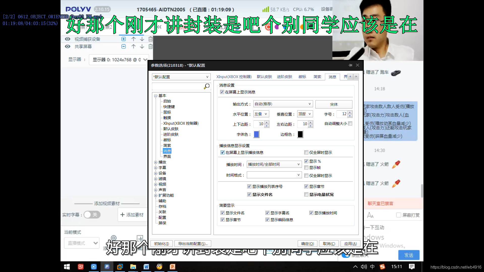The height and width of the screenshot is (272, 484).
Task: Click trash icon on 共享屏幕 row
Action: click(150, 47)
